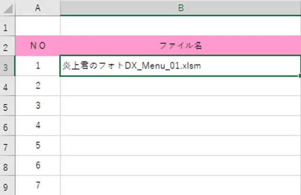Screen dimensions: 301x195
Task: Click the pink NO header cell
Action: (x=38, y=45)
